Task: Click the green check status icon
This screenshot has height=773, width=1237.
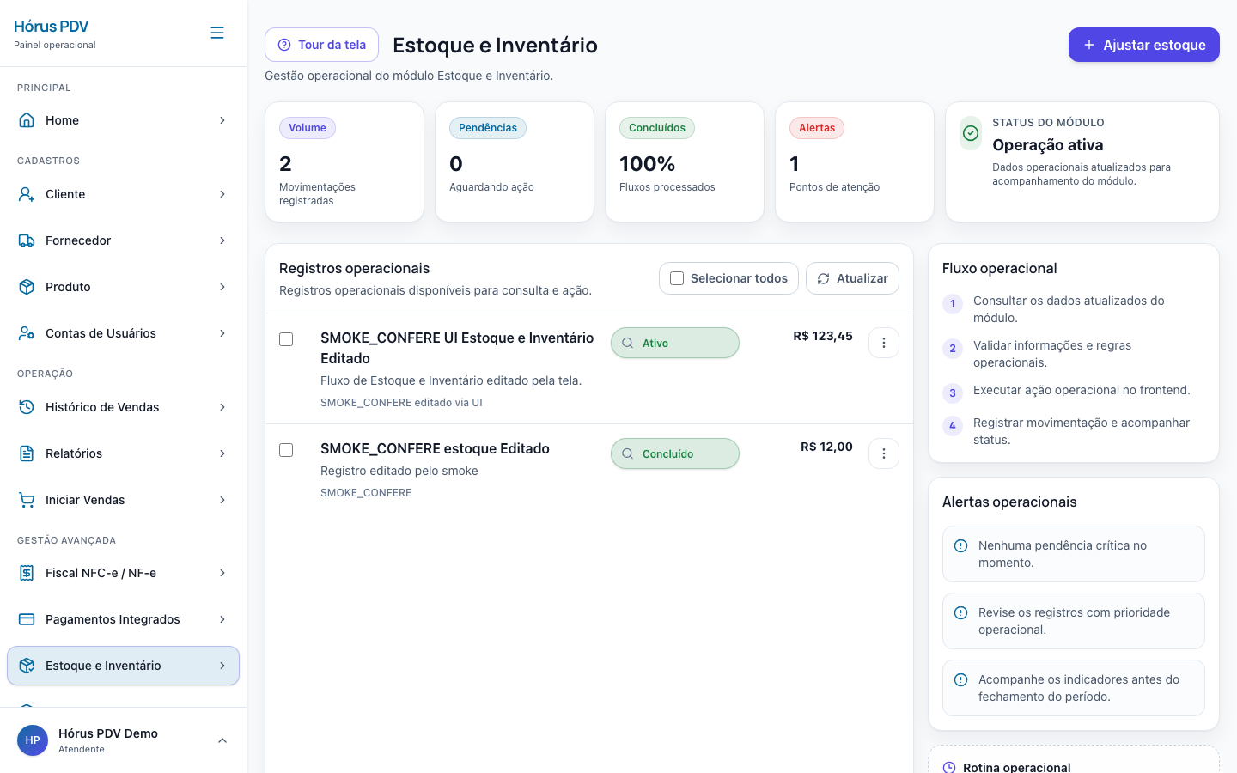Action: tap(971, 133)
